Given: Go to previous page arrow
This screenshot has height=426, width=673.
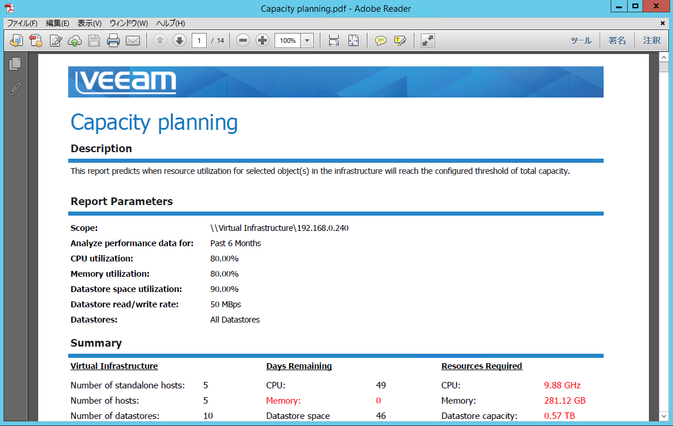Looking at the screenshot, I should click(160, 41).
